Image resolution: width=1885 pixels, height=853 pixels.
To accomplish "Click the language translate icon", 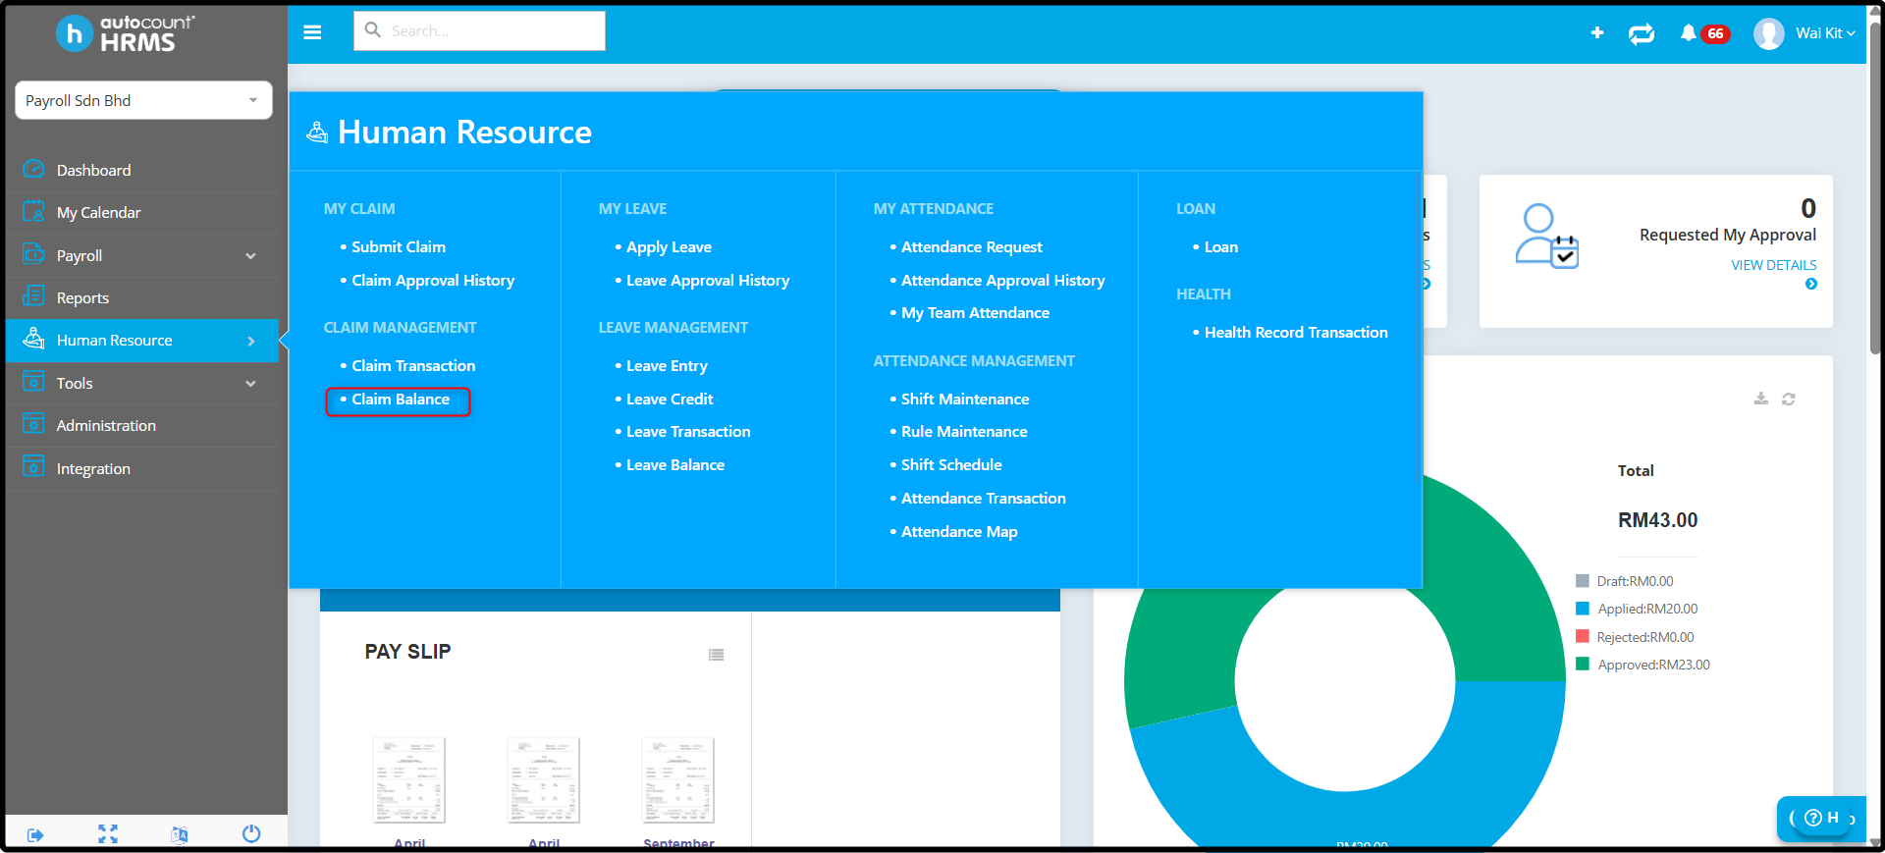I will click(x=180, y=835).
